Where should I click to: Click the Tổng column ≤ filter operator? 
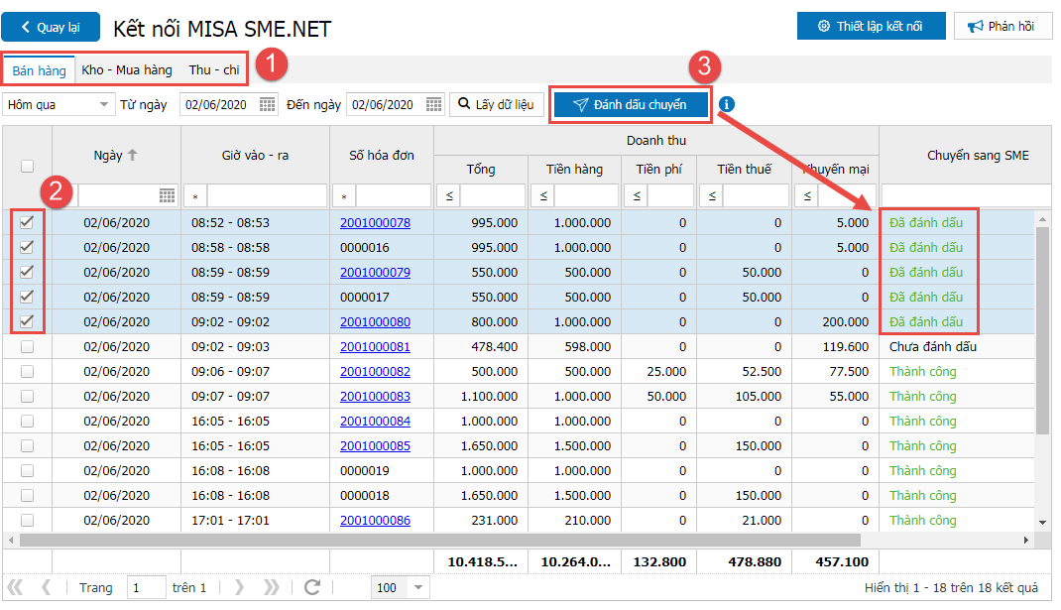[448, 196]
